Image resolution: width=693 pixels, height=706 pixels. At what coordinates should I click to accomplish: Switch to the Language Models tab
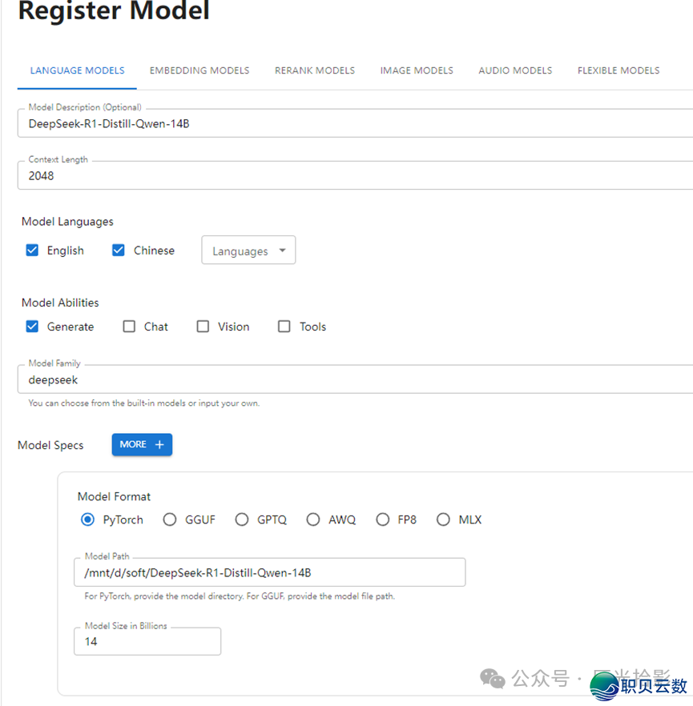tap(77, 70)
